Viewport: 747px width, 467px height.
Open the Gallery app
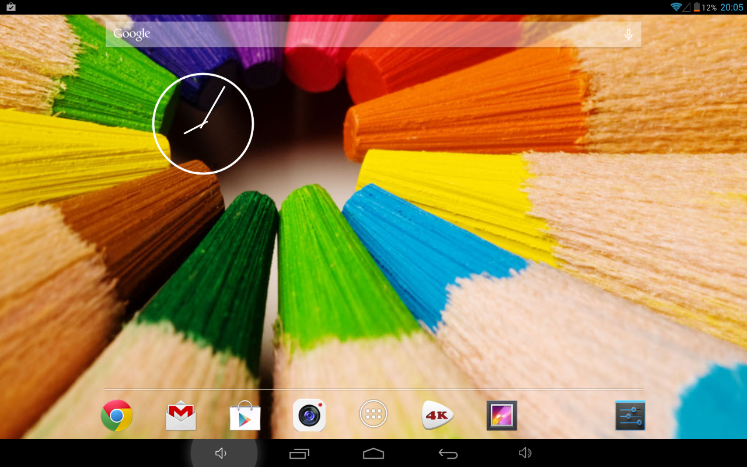pos(502,416)
